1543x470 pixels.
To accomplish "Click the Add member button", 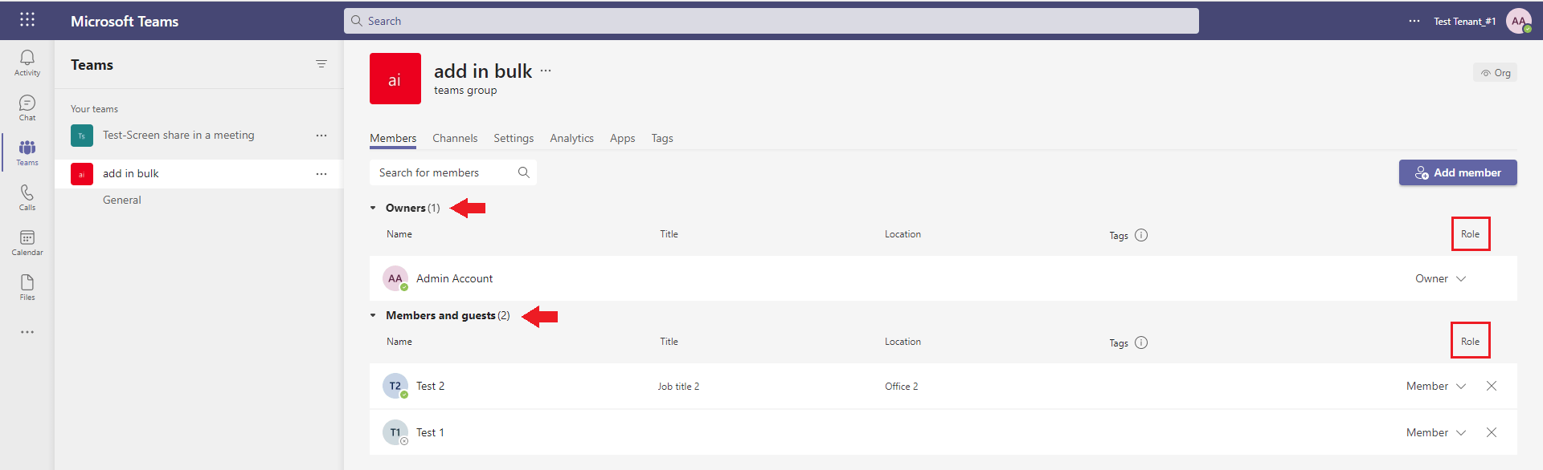I will tap(1458, 172).
